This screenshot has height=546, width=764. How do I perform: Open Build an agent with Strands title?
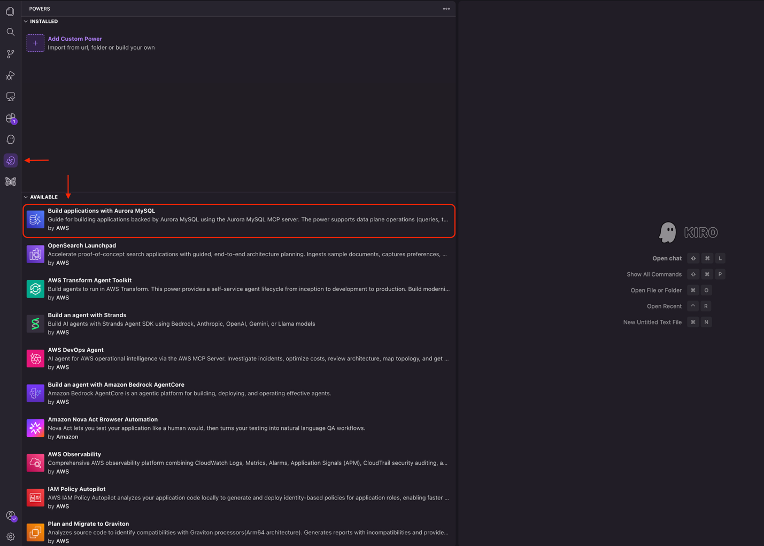point(87,315)
